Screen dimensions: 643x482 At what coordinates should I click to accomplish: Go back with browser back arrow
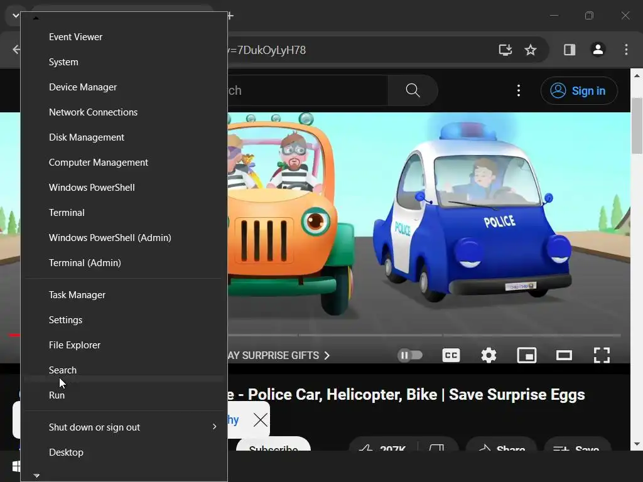click(x=16, y=50)
